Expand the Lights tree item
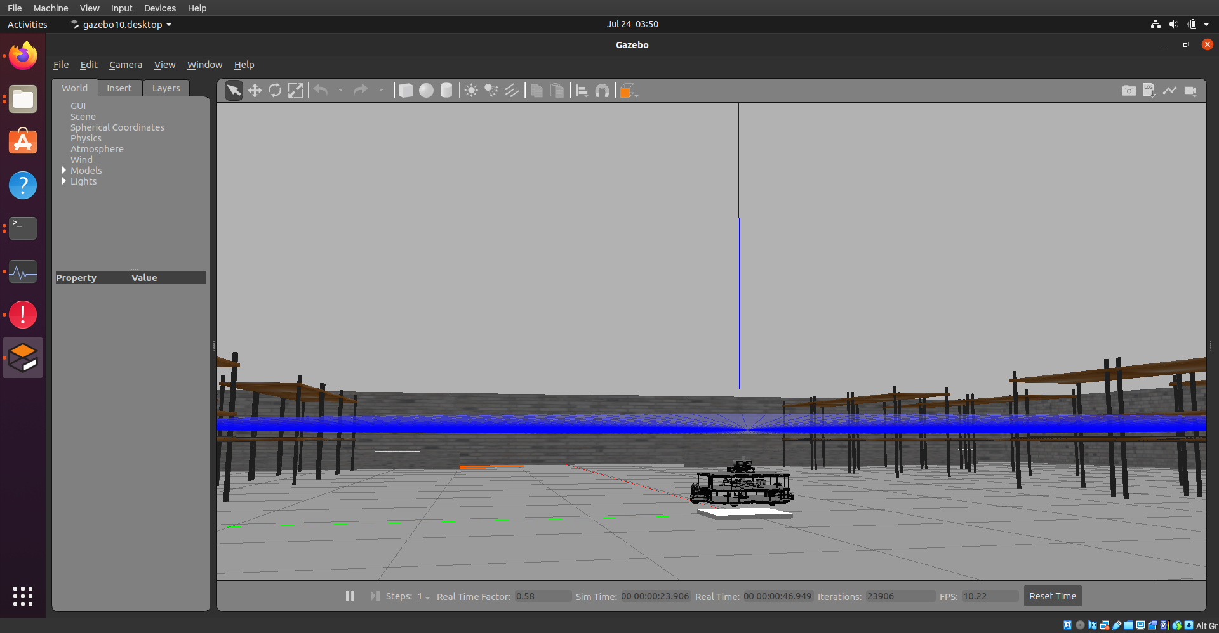This screenshot has width=1219, height=633. [x=64, y=181]
